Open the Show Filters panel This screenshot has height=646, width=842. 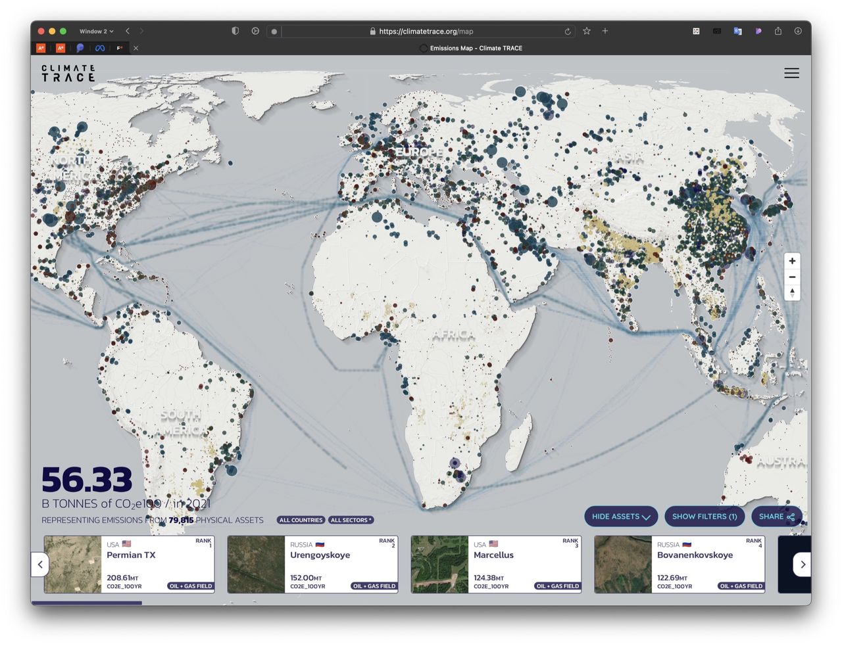tap(704, 517)
